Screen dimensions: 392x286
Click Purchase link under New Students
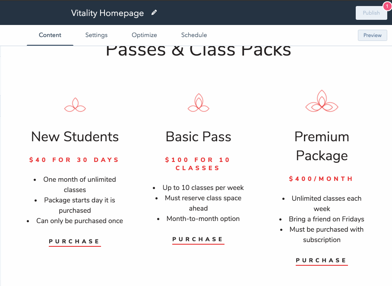click(x=75, y=242)
